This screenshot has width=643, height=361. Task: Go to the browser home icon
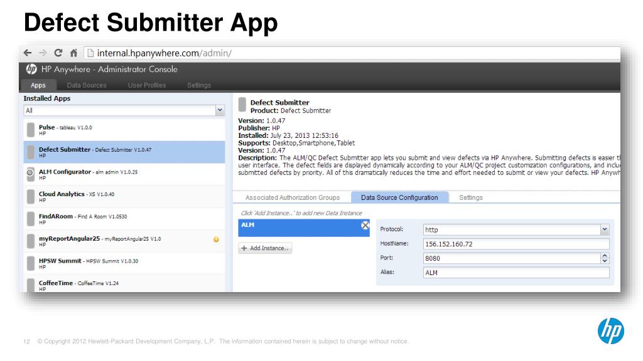click(x=74, y=53)
